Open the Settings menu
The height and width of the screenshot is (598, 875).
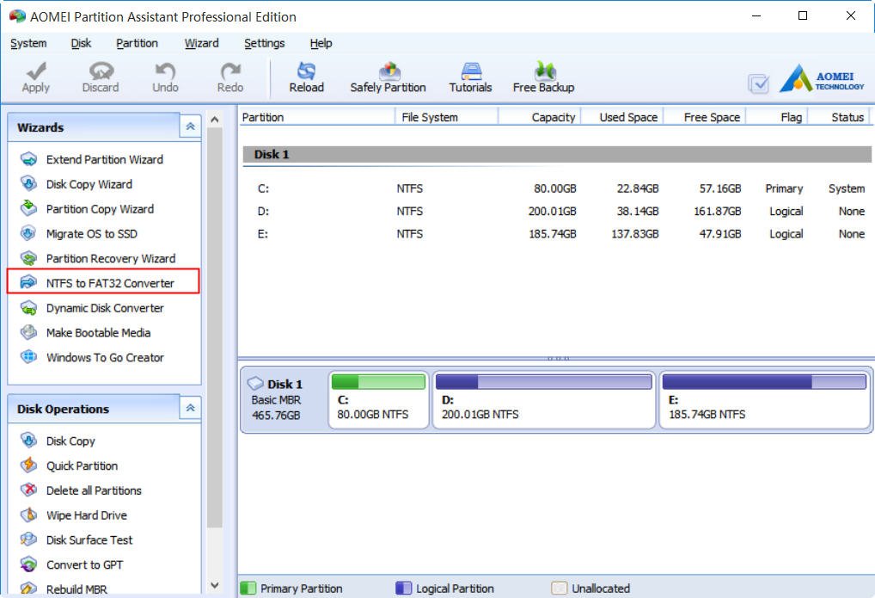tap(265, 43)
